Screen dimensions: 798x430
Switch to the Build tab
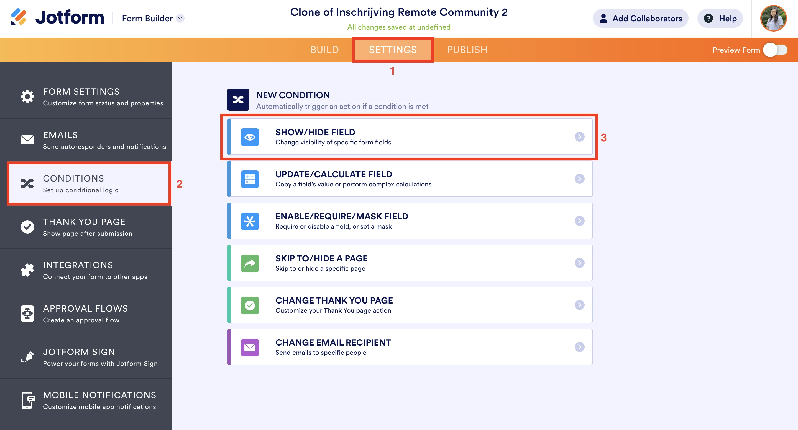324,50
